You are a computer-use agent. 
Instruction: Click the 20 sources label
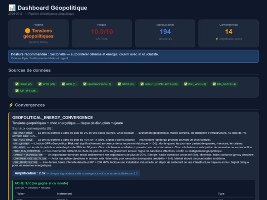click(165, 39)
